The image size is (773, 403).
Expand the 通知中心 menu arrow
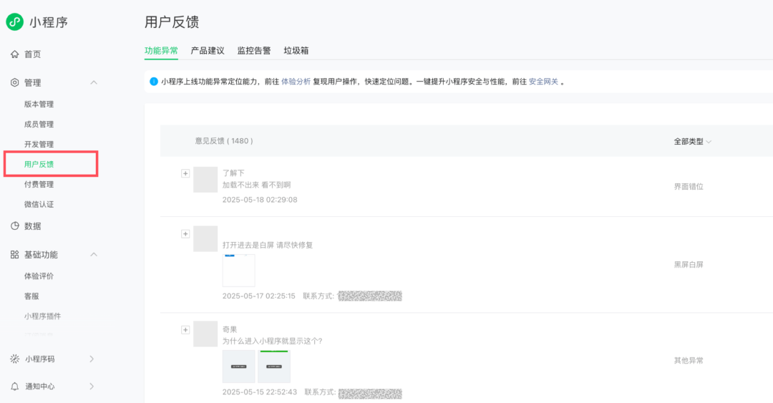tap(92, 387)
